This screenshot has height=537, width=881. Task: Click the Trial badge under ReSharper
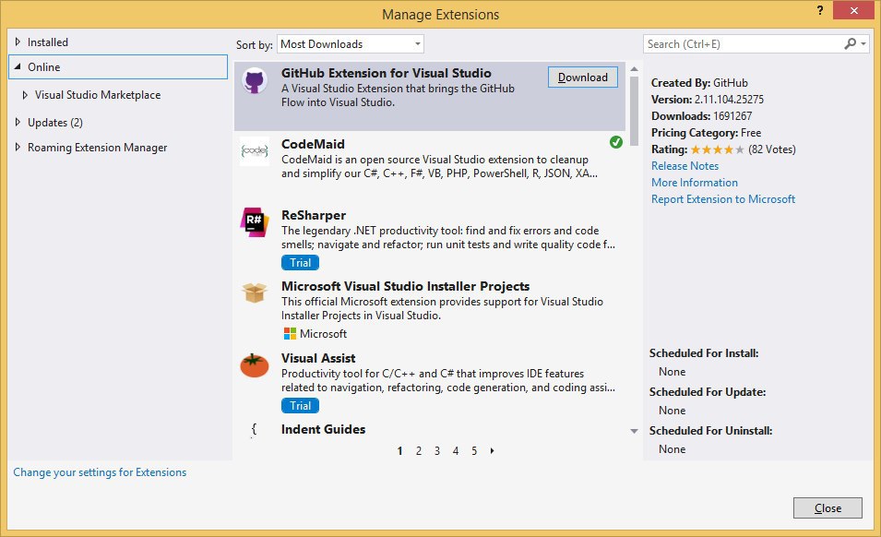point(300,262)
